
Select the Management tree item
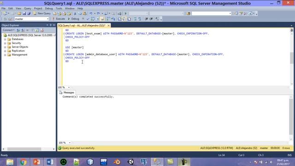point(19,55)
